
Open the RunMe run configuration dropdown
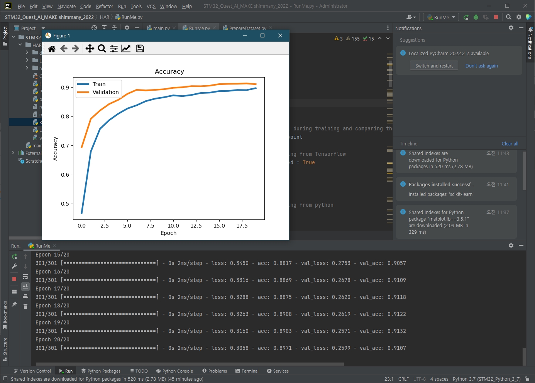click(441, 17)
